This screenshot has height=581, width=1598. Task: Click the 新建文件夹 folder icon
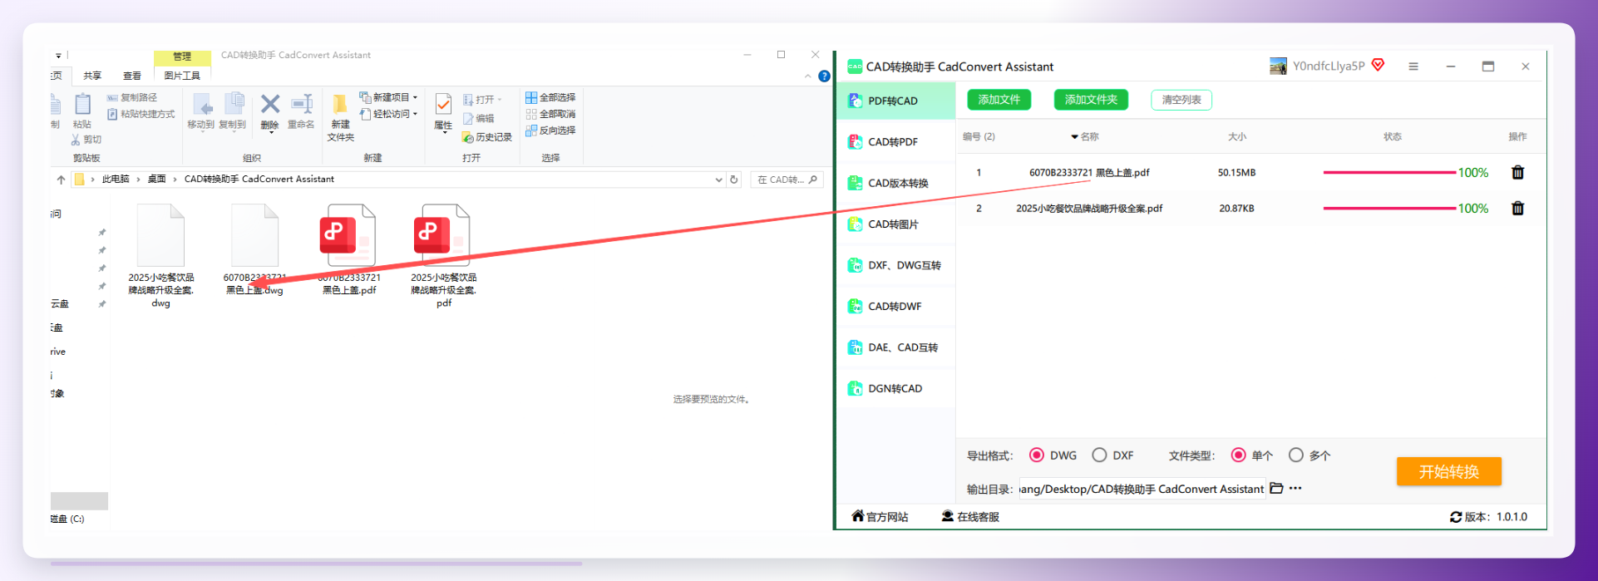tap(340, 104)
